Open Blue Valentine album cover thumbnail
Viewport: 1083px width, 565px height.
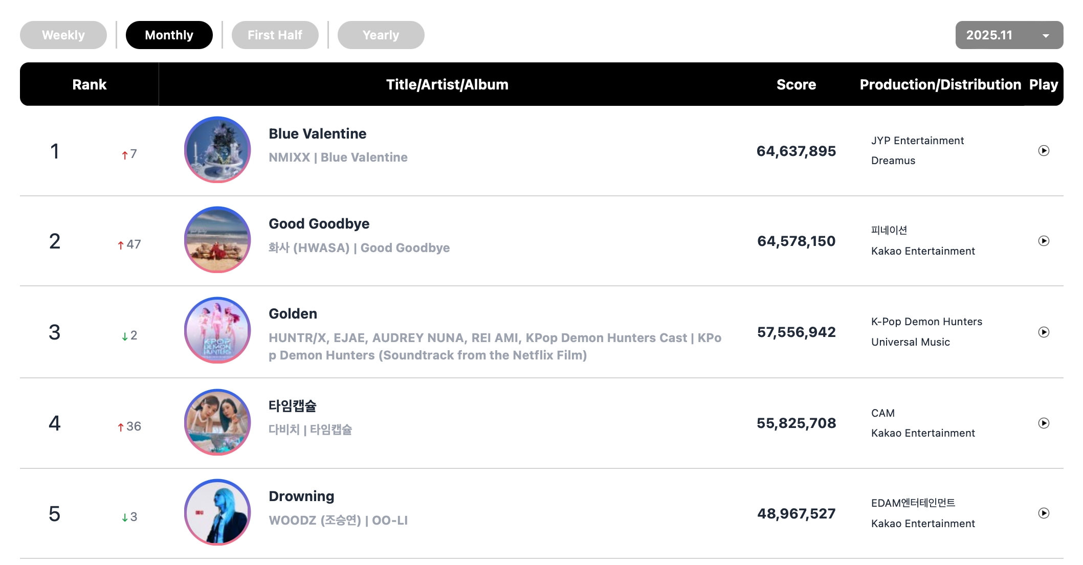pyautogui.click(x=217, y=150)
